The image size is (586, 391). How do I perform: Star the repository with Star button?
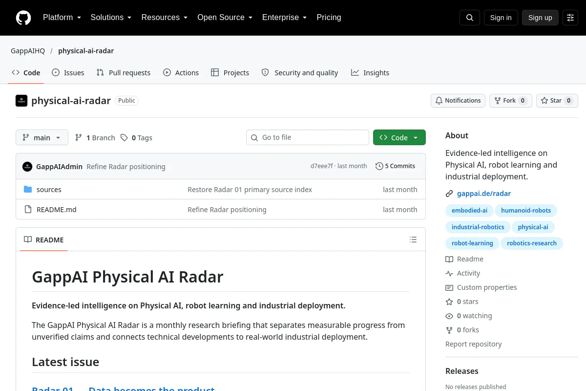coord(557,101)
